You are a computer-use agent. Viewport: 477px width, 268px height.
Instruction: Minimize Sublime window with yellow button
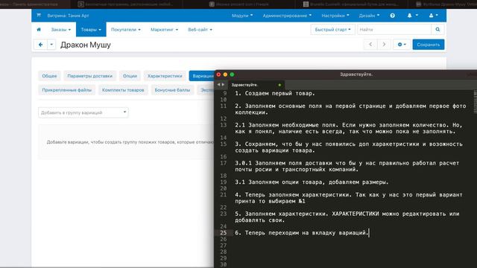click(x=225, y=74)
